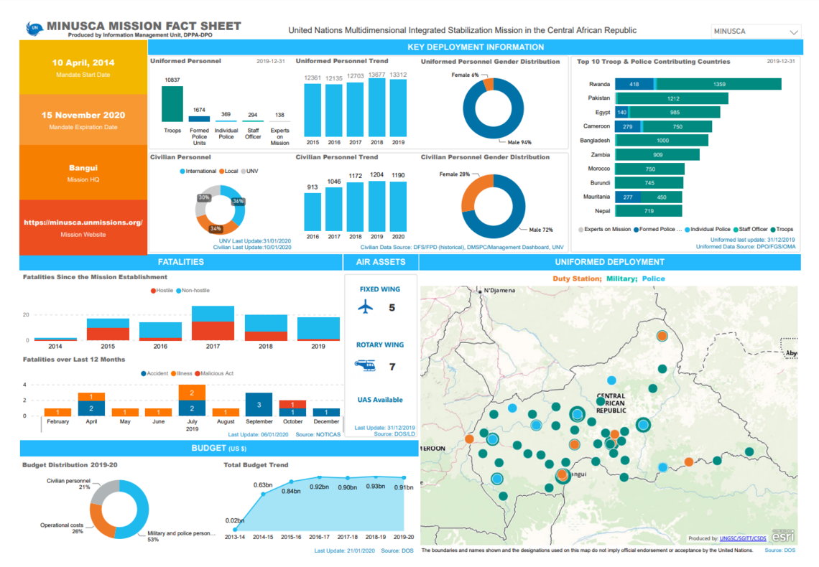
Task: Click the Rwanda bar in contributing countries chart
Action: [x=698, y=84]
